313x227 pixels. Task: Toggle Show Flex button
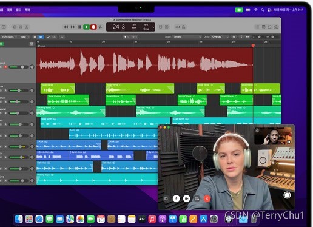pyautogui.click(x=55, y=37)
